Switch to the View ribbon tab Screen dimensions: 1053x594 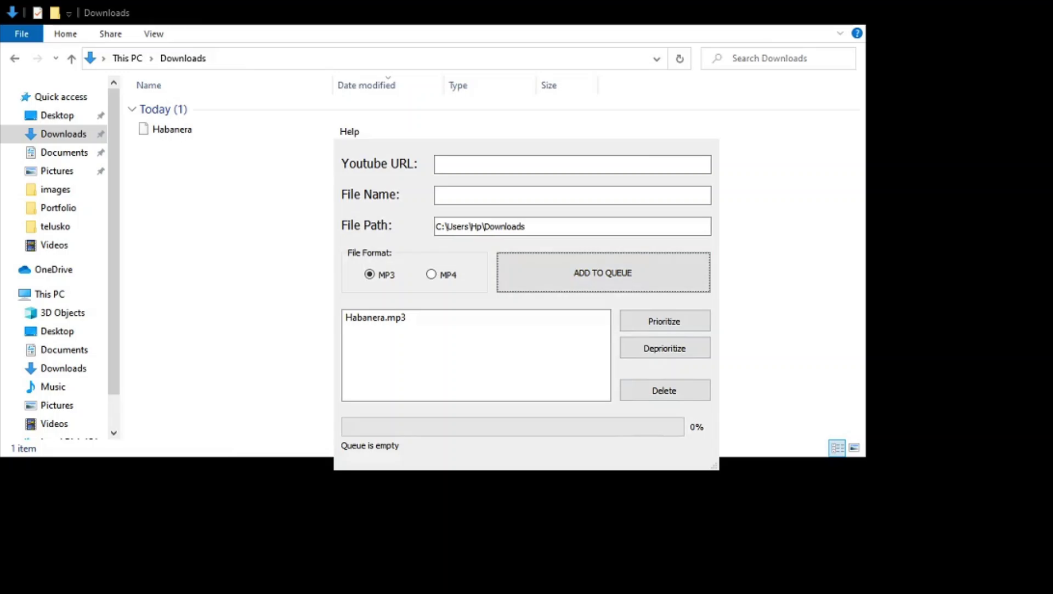tap(154, 33)
